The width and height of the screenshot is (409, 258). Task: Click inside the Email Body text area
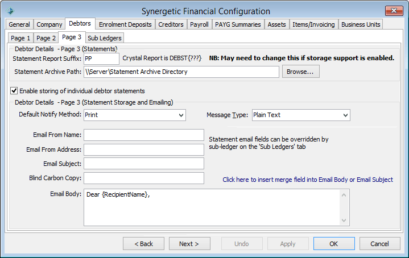(x=211, y=207)
